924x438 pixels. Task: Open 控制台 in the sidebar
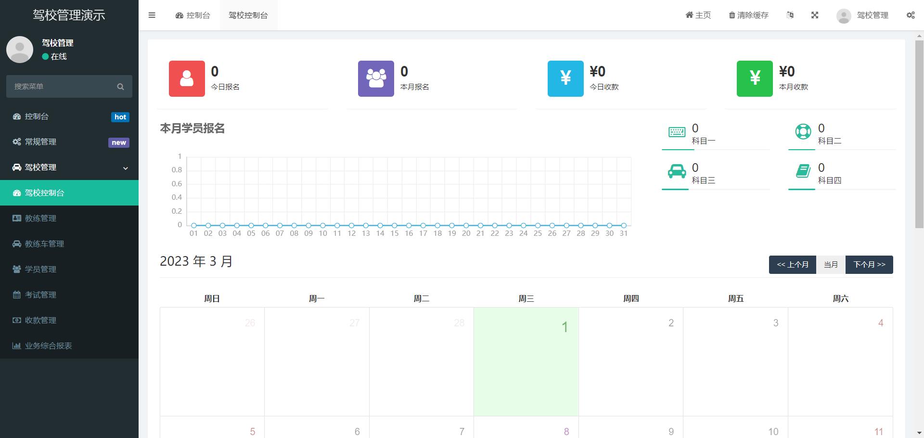point(69,116)
